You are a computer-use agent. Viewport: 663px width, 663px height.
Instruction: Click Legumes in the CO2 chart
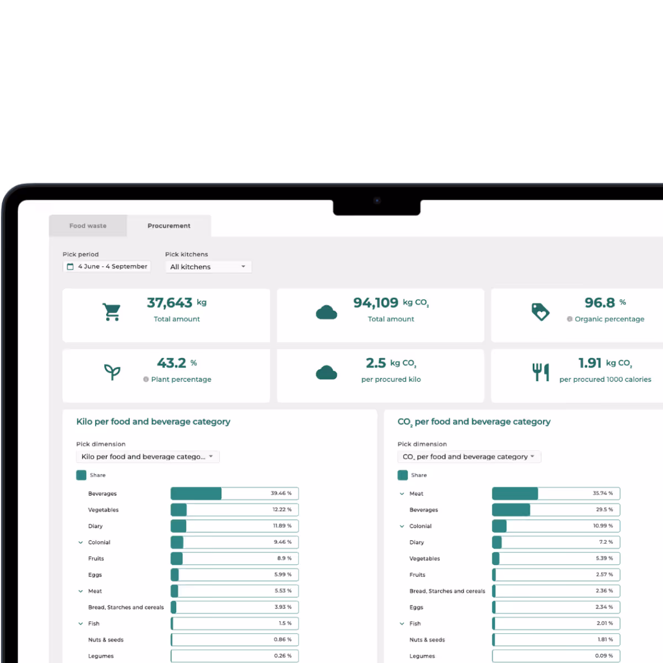click(422, 656)
